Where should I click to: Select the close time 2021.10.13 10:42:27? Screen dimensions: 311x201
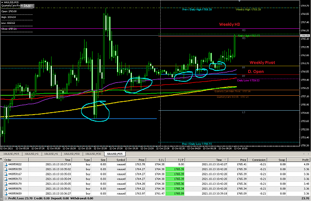(214, 164)
